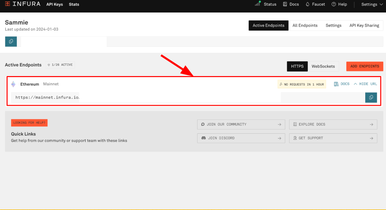Click the 1/26 ACTIVE badge
386x210 pixels.
pyautogui.click(x=60, y=65)
